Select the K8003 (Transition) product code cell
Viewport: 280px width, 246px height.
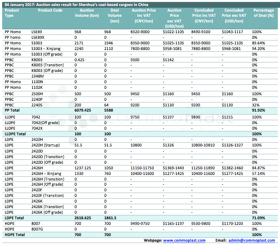coord(47,65)
